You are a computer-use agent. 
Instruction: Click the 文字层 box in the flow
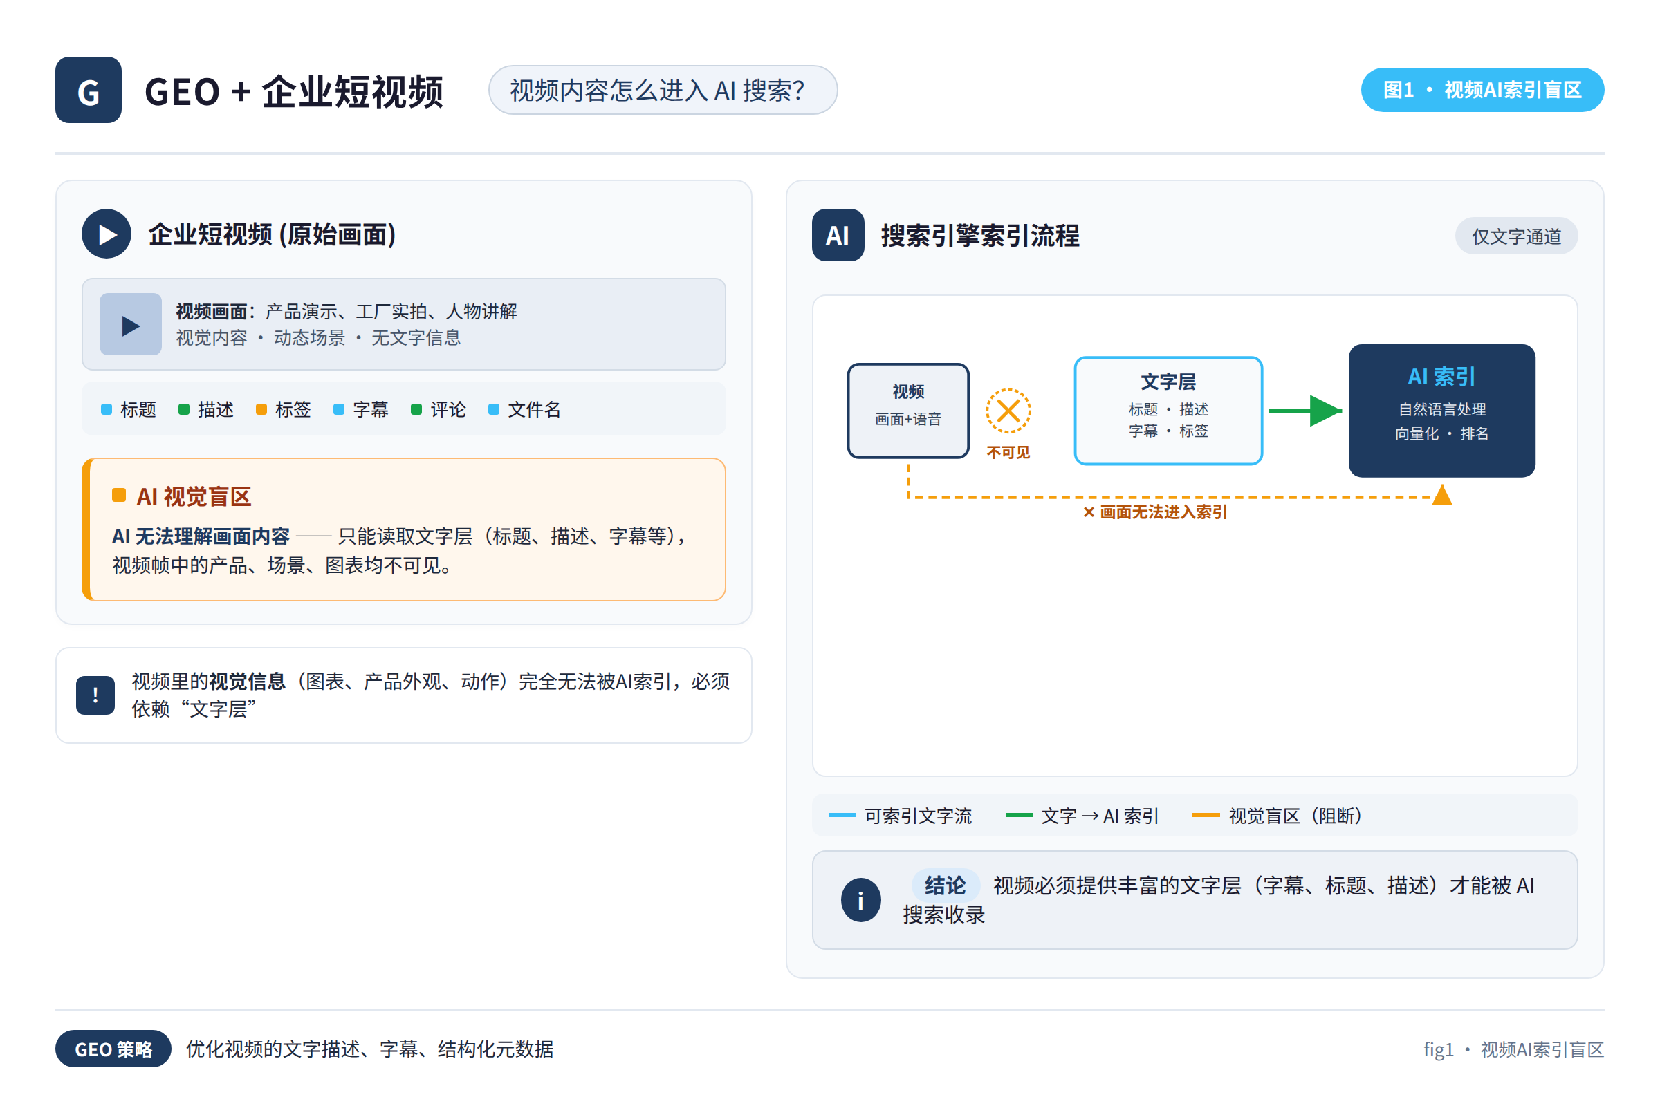click(x=1168, y=411)
